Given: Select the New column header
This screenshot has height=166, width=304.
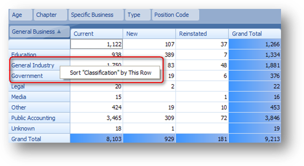Looking at the screenshot, I should [x=149, y=34].
